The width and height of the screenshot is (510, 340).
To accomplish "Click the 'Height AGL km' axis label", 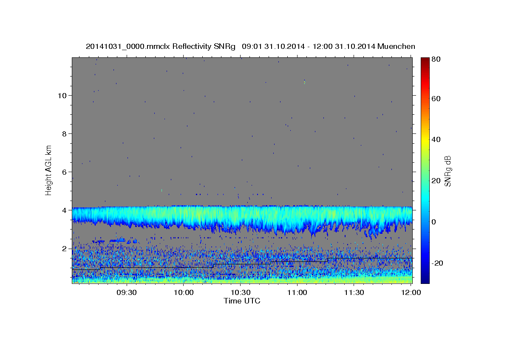I will (49, 170).
